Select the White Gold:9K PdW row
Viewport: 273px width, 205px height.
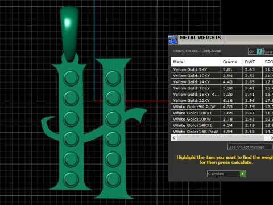(222, 106)
